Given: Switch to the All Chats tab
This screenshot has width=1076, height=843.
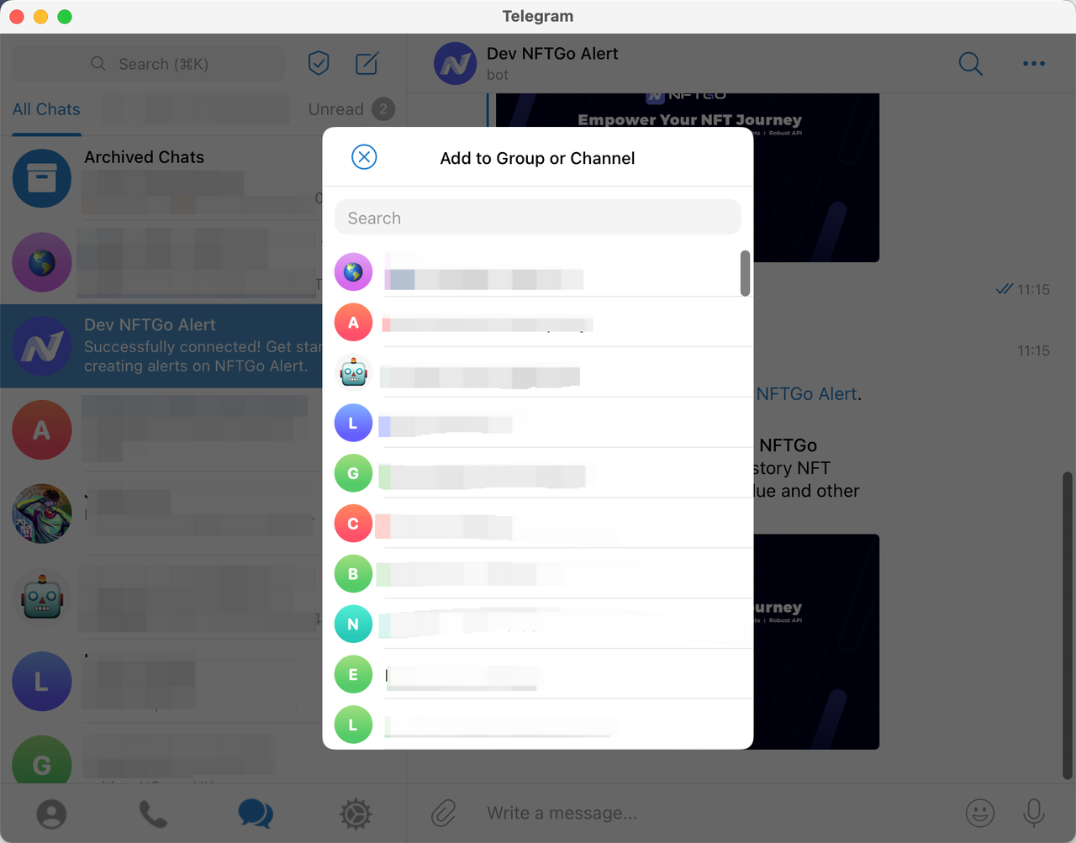Looking at the screenshot, I should (46, 109).
